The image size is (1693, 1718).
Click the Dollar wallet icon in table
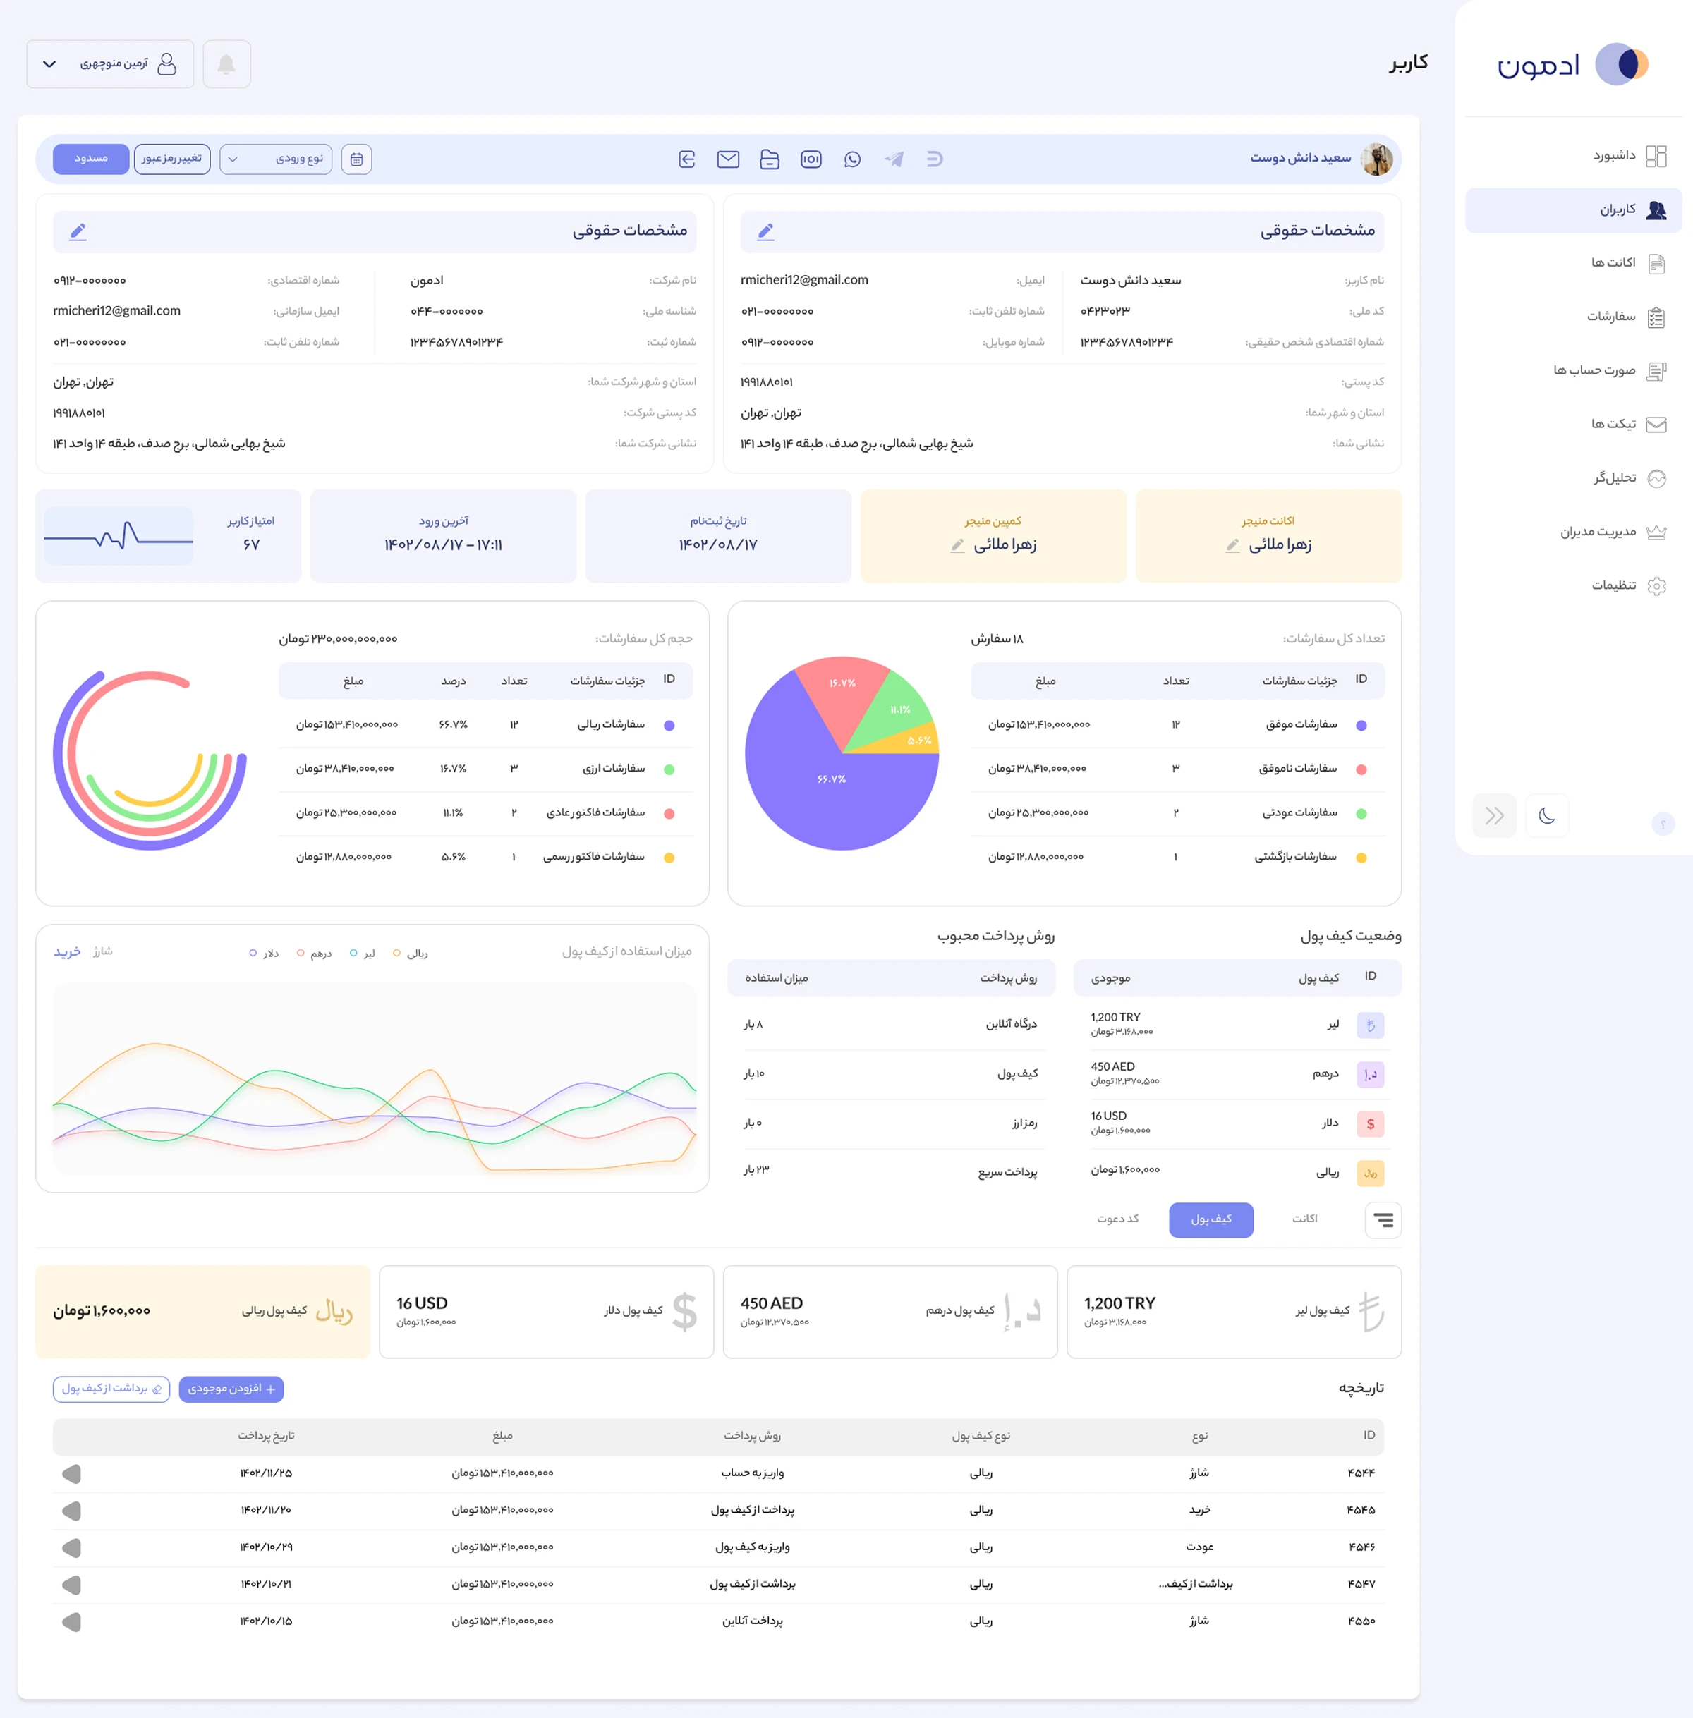pyautogui.click(x=1370, y=1124)
